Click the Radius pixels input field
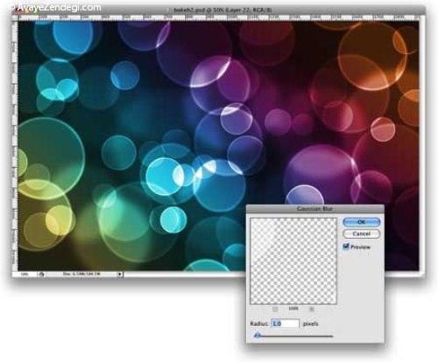 pyautogui.click(x=285, y=324)
